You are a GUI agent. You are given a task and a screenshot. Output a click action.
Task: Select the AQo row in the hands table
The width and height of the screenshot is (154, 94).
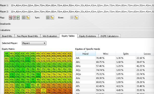115,74
